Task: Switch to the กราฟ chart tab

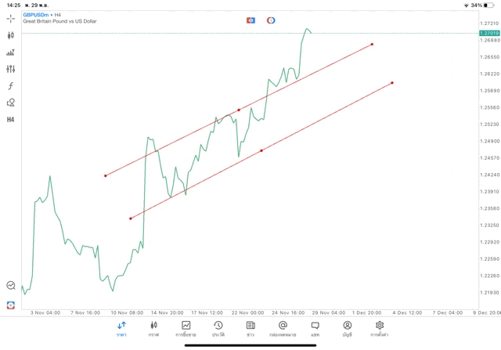Action: pyautogui.click(x=154, y=328)
